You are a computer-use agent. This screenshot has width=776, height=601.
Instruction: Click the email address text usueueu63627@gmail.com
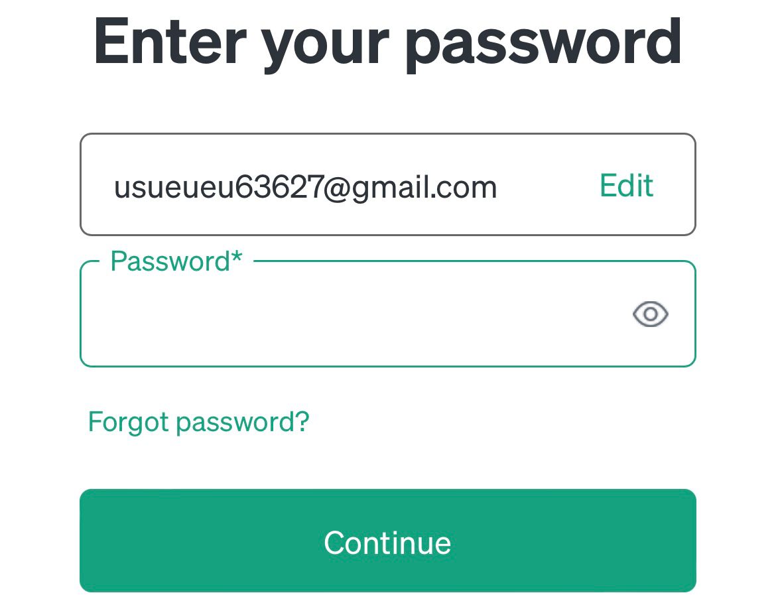tap(305, 187)
